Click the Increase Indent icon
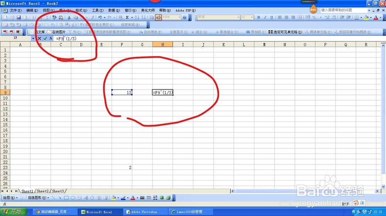The width and height of the screenshot is (386, 216). (349, 17)
